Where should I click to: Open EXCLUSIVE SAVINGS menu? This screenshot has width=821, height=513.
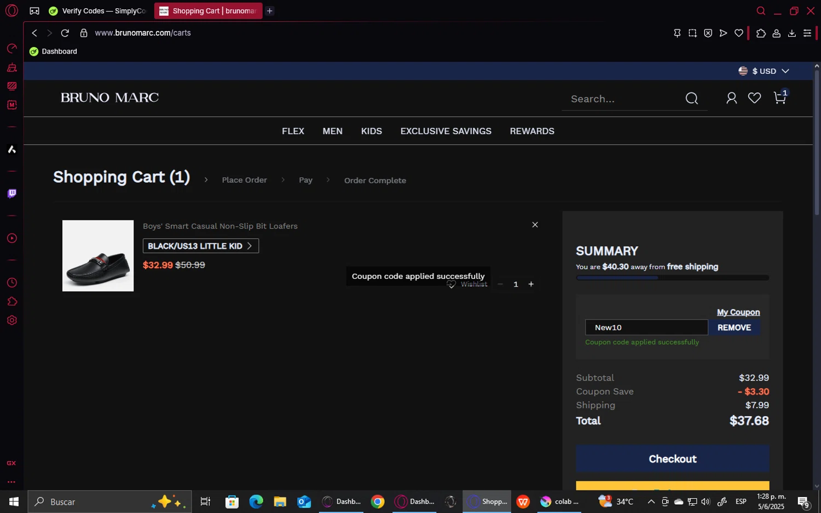pos(446,131)
